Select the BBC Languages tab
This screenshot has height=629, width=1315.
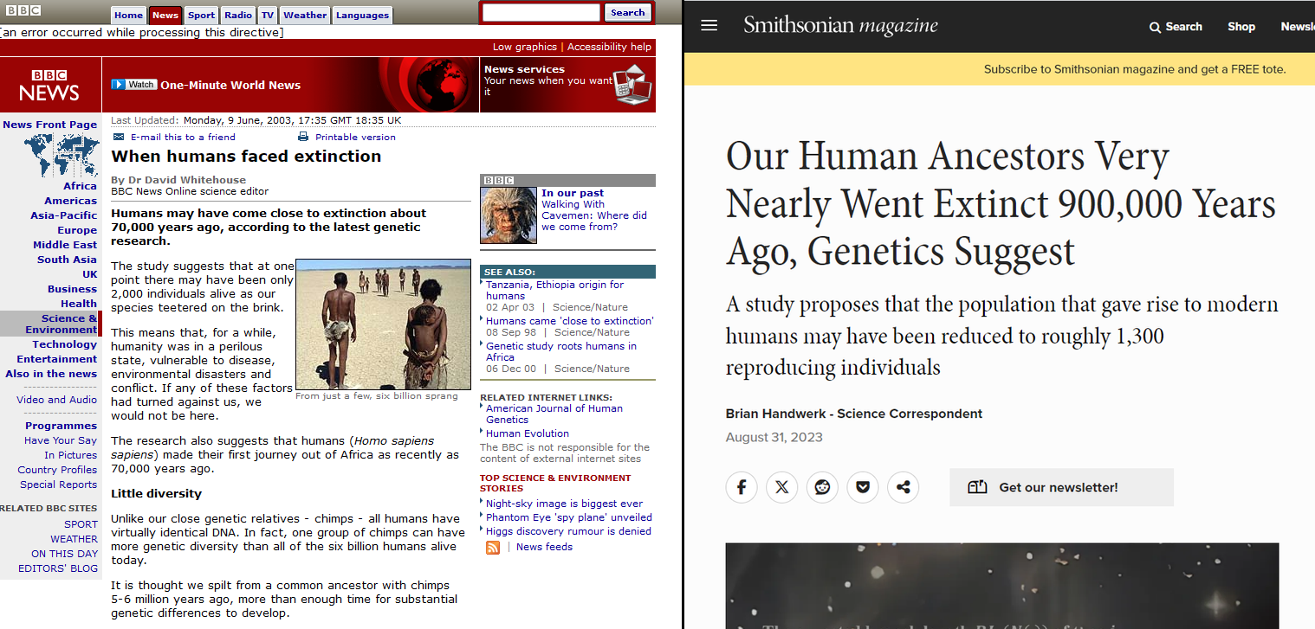coord(362,15)
